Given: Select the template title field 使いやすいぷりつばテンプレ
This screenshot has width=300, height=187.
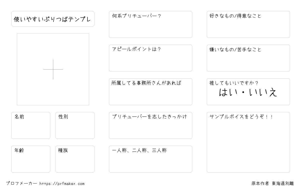Looking at the screenshot, I should [x=53, y=19].
